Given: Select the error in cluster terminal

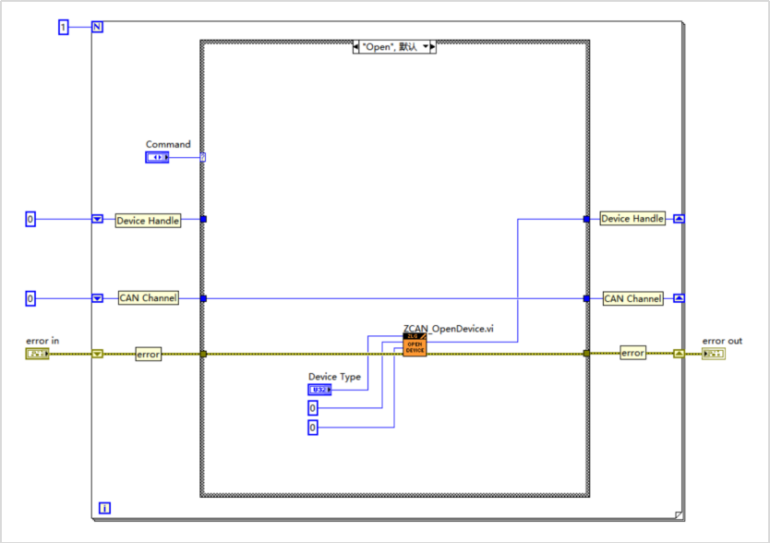Looking at the screenshot, I should tap(37, 354).
